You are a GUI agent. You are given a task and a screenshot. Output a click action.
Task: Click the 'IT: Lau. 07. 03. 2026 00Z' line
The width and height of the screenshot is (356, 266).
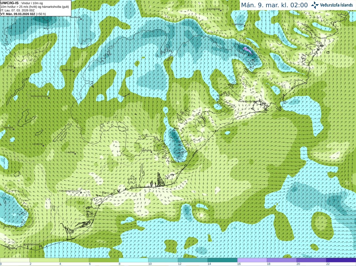(18, 10)
